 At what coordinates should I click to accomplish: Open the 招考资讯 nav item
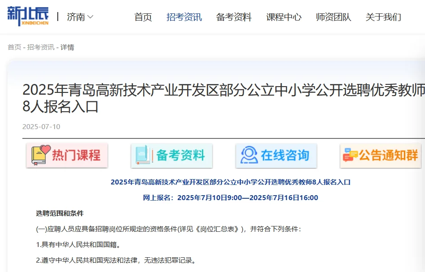coord(184,17)
